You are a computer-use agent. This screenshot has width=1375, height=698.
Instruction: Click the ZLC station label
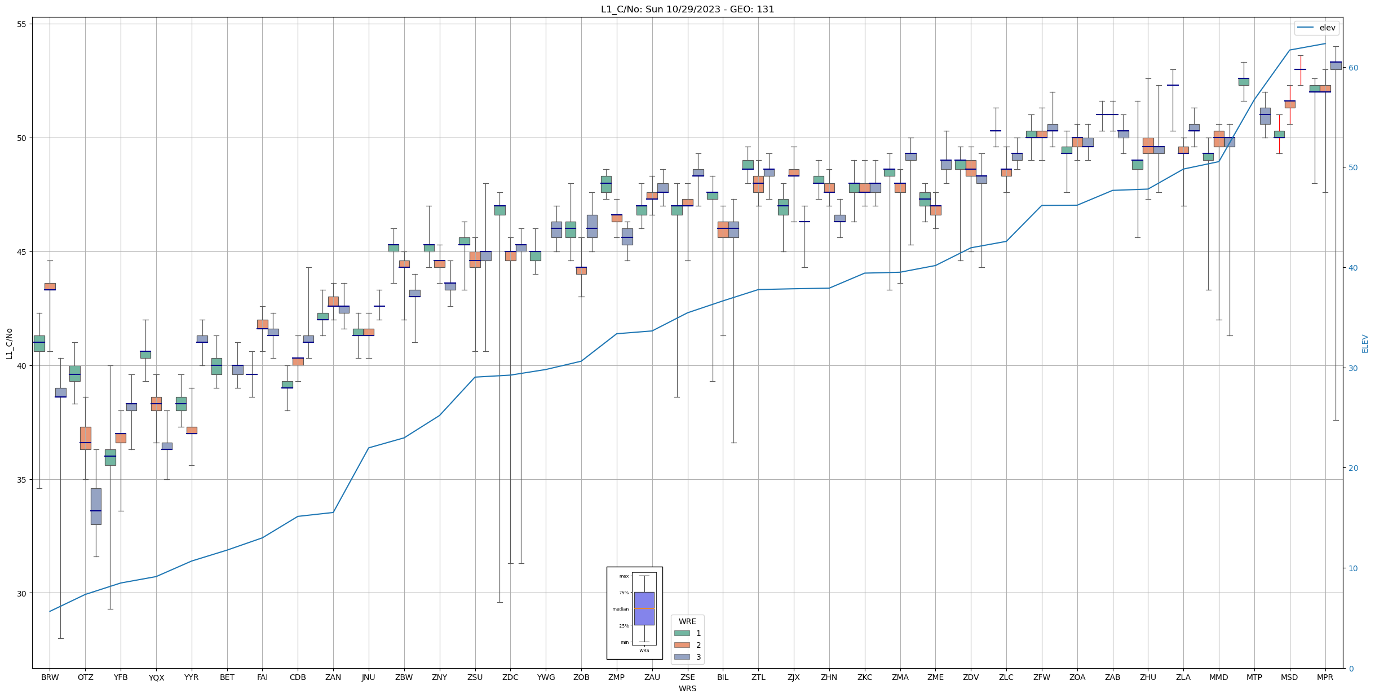tap(1006, 677)
